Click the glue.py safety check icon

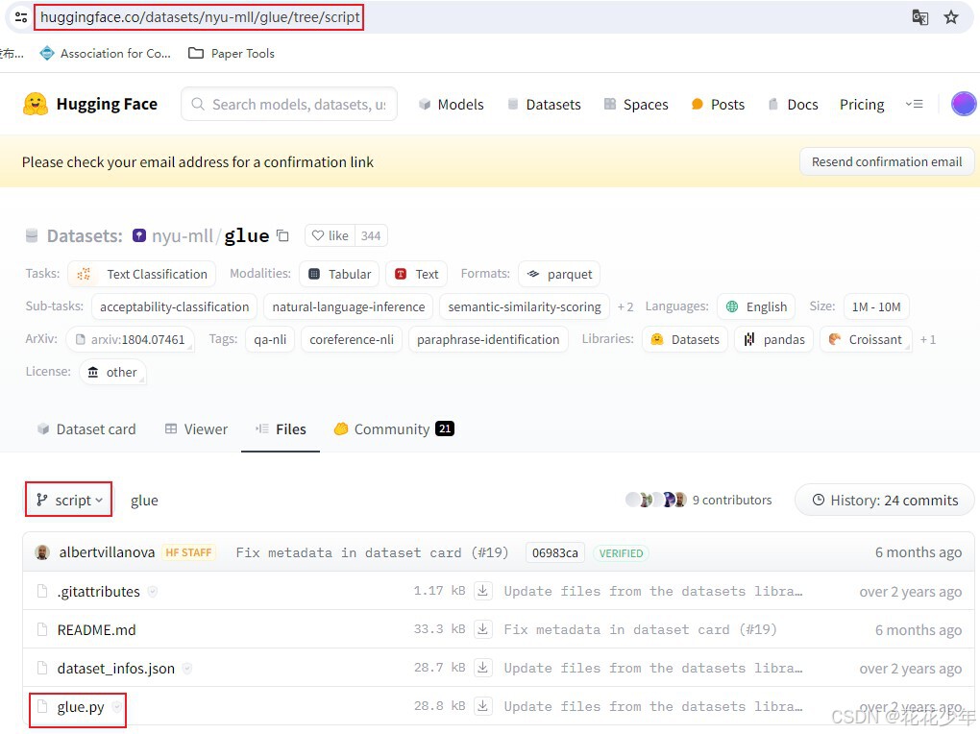(x=116, y=707)
